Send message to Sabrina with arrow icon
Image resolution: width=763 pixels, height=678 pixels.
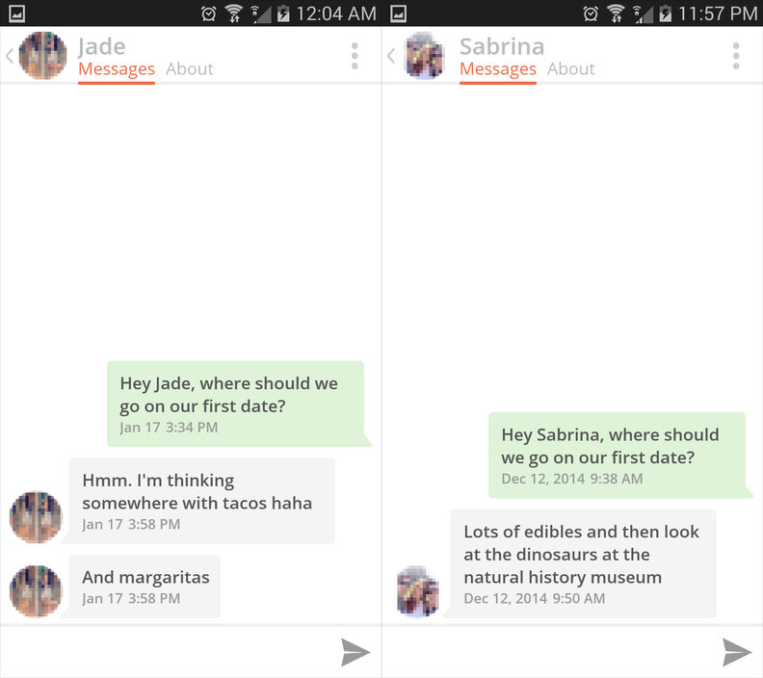tap(737, 652)
